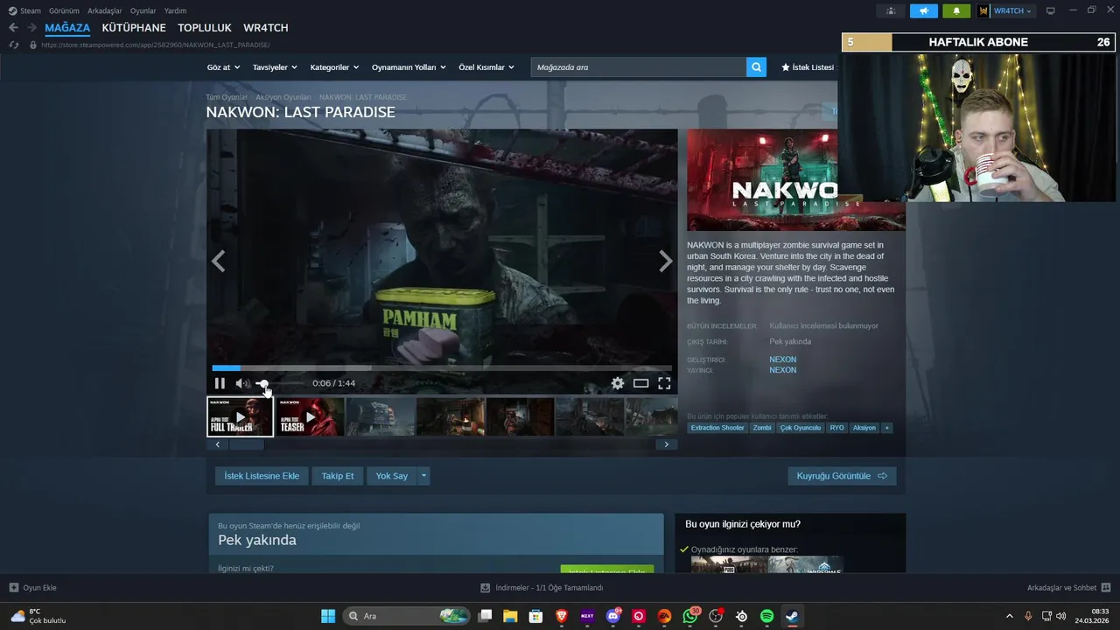Screen dimensions: 1120x630
Task: Toggle Big Picture mode monitor icon
Action: click(1051, 10)
